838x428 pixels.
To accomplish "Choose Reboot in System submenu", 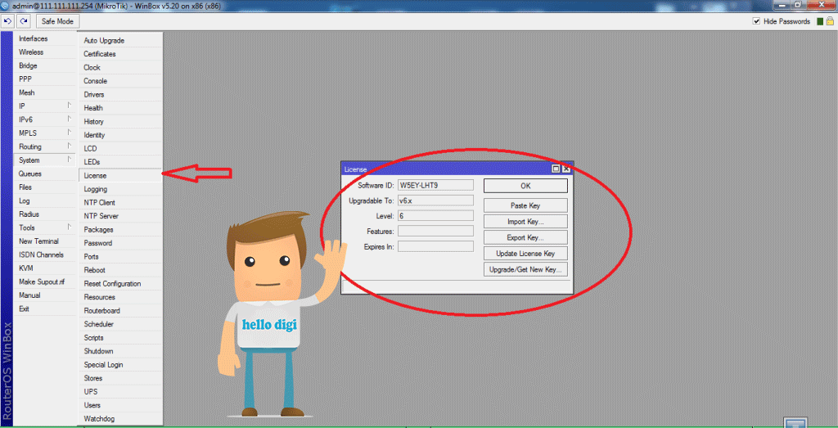I will [119, 270].
